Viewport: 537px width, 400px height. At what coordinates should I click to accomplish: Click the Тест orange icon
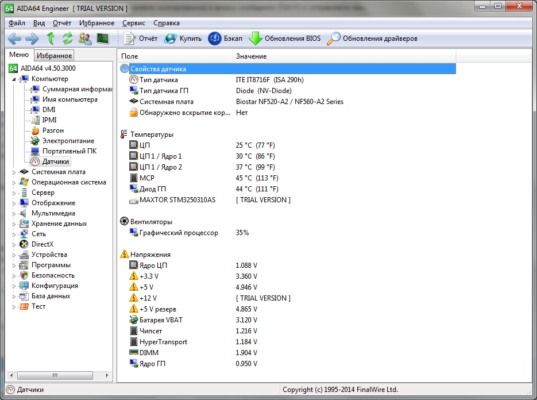pyautogui.click(x=24, y=306)
